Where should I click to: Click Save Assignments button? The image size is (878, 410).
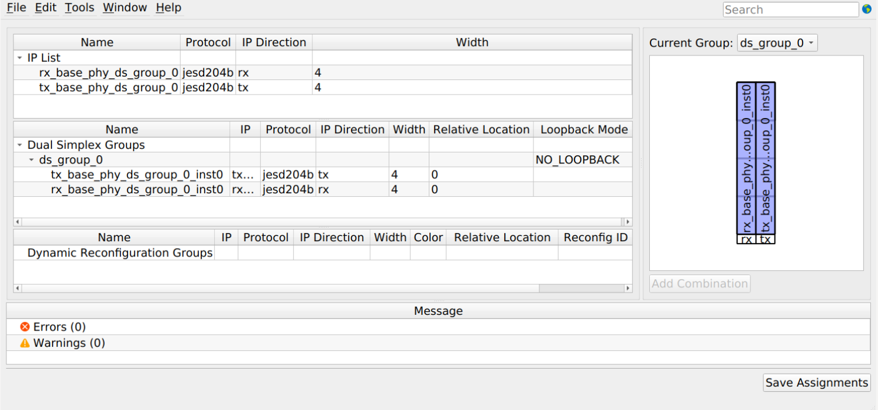(x=817, y=383)
